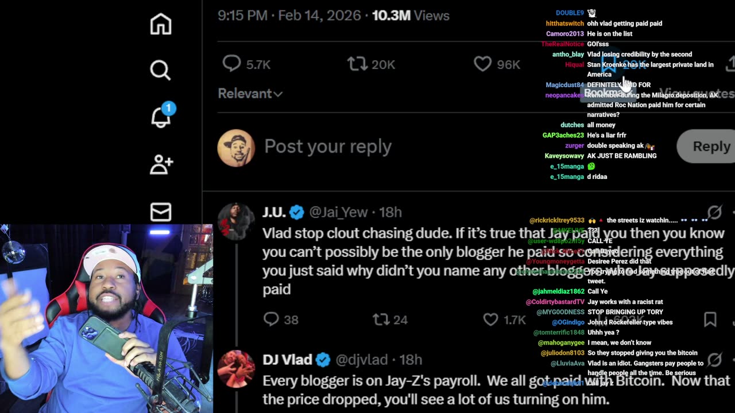The width and height of the screenshot is (735, 413).
Task: Like J.U.'s reply with 1.7K likes
Action: 491,320
